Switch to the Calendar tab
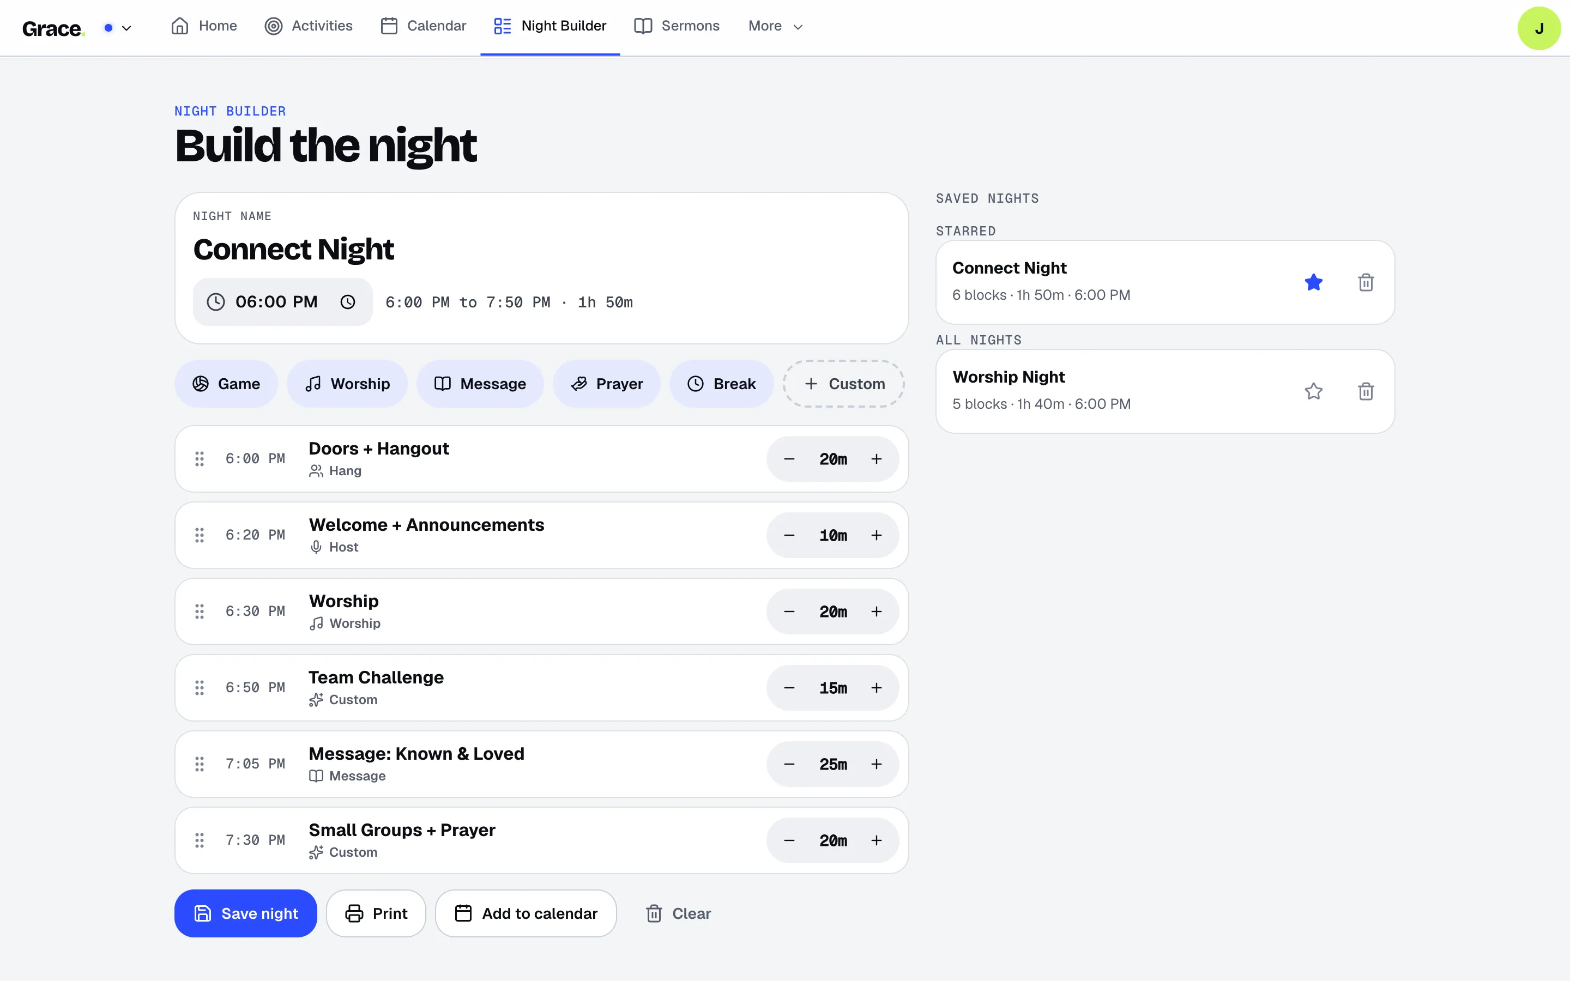This screenshot has height=981, width=1570. (423, 26)
